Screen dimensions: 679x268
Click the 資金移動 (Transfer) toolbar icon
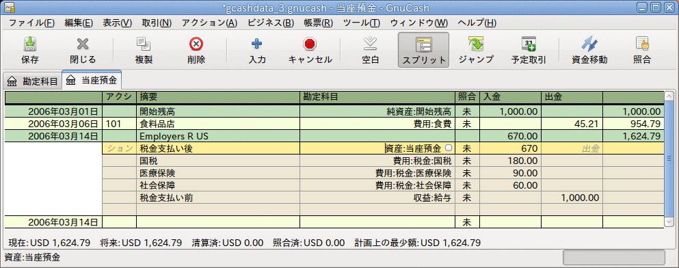click(x=589, y=44)
